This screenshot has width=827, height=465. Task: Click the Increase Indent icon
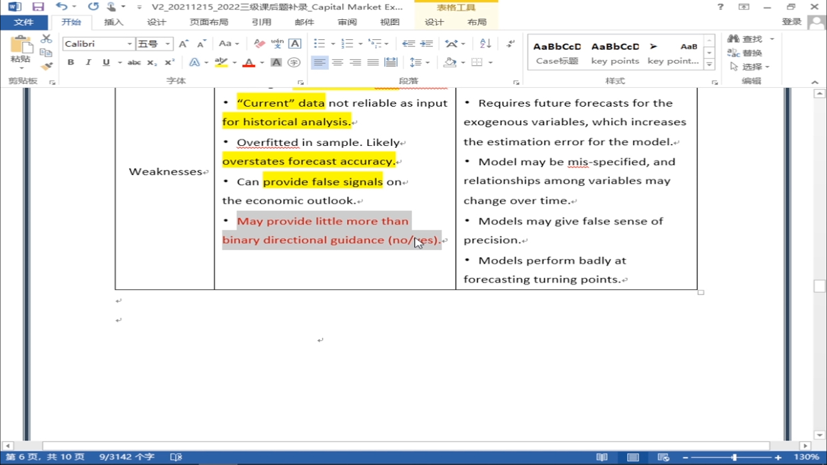tap(426, 44)
